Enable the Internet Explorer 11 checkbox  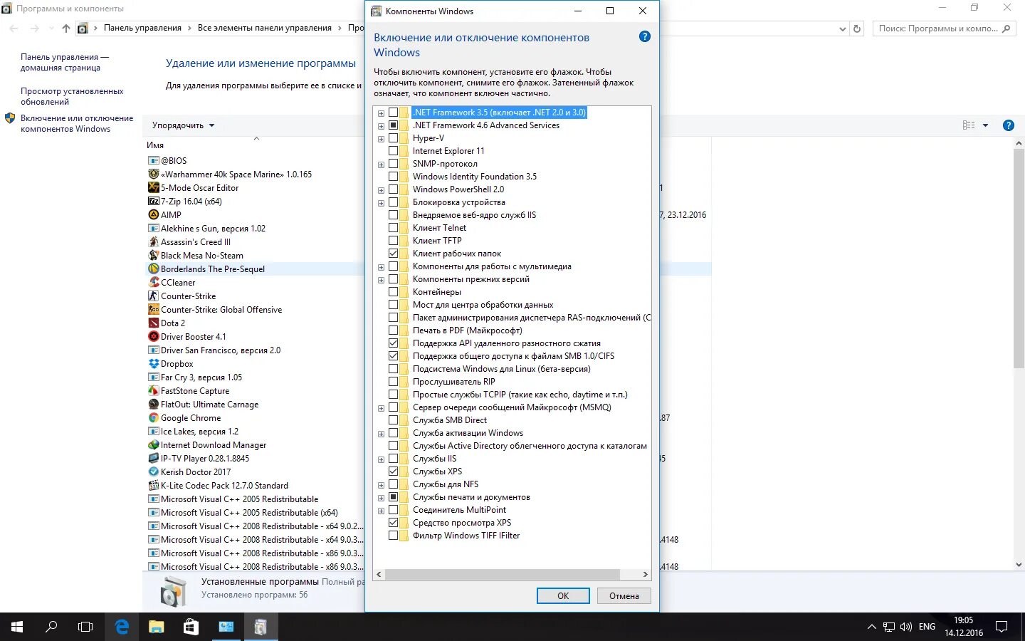[393, 151]
